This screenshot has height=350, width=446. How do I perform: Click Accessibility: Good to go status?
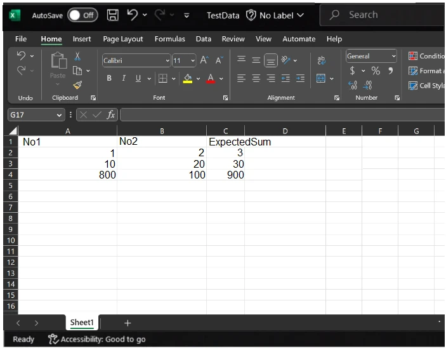[x=97, y=339]
